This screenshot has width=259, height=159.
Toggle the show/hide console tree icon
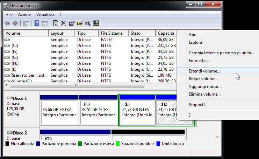click(x=26, y=23)
